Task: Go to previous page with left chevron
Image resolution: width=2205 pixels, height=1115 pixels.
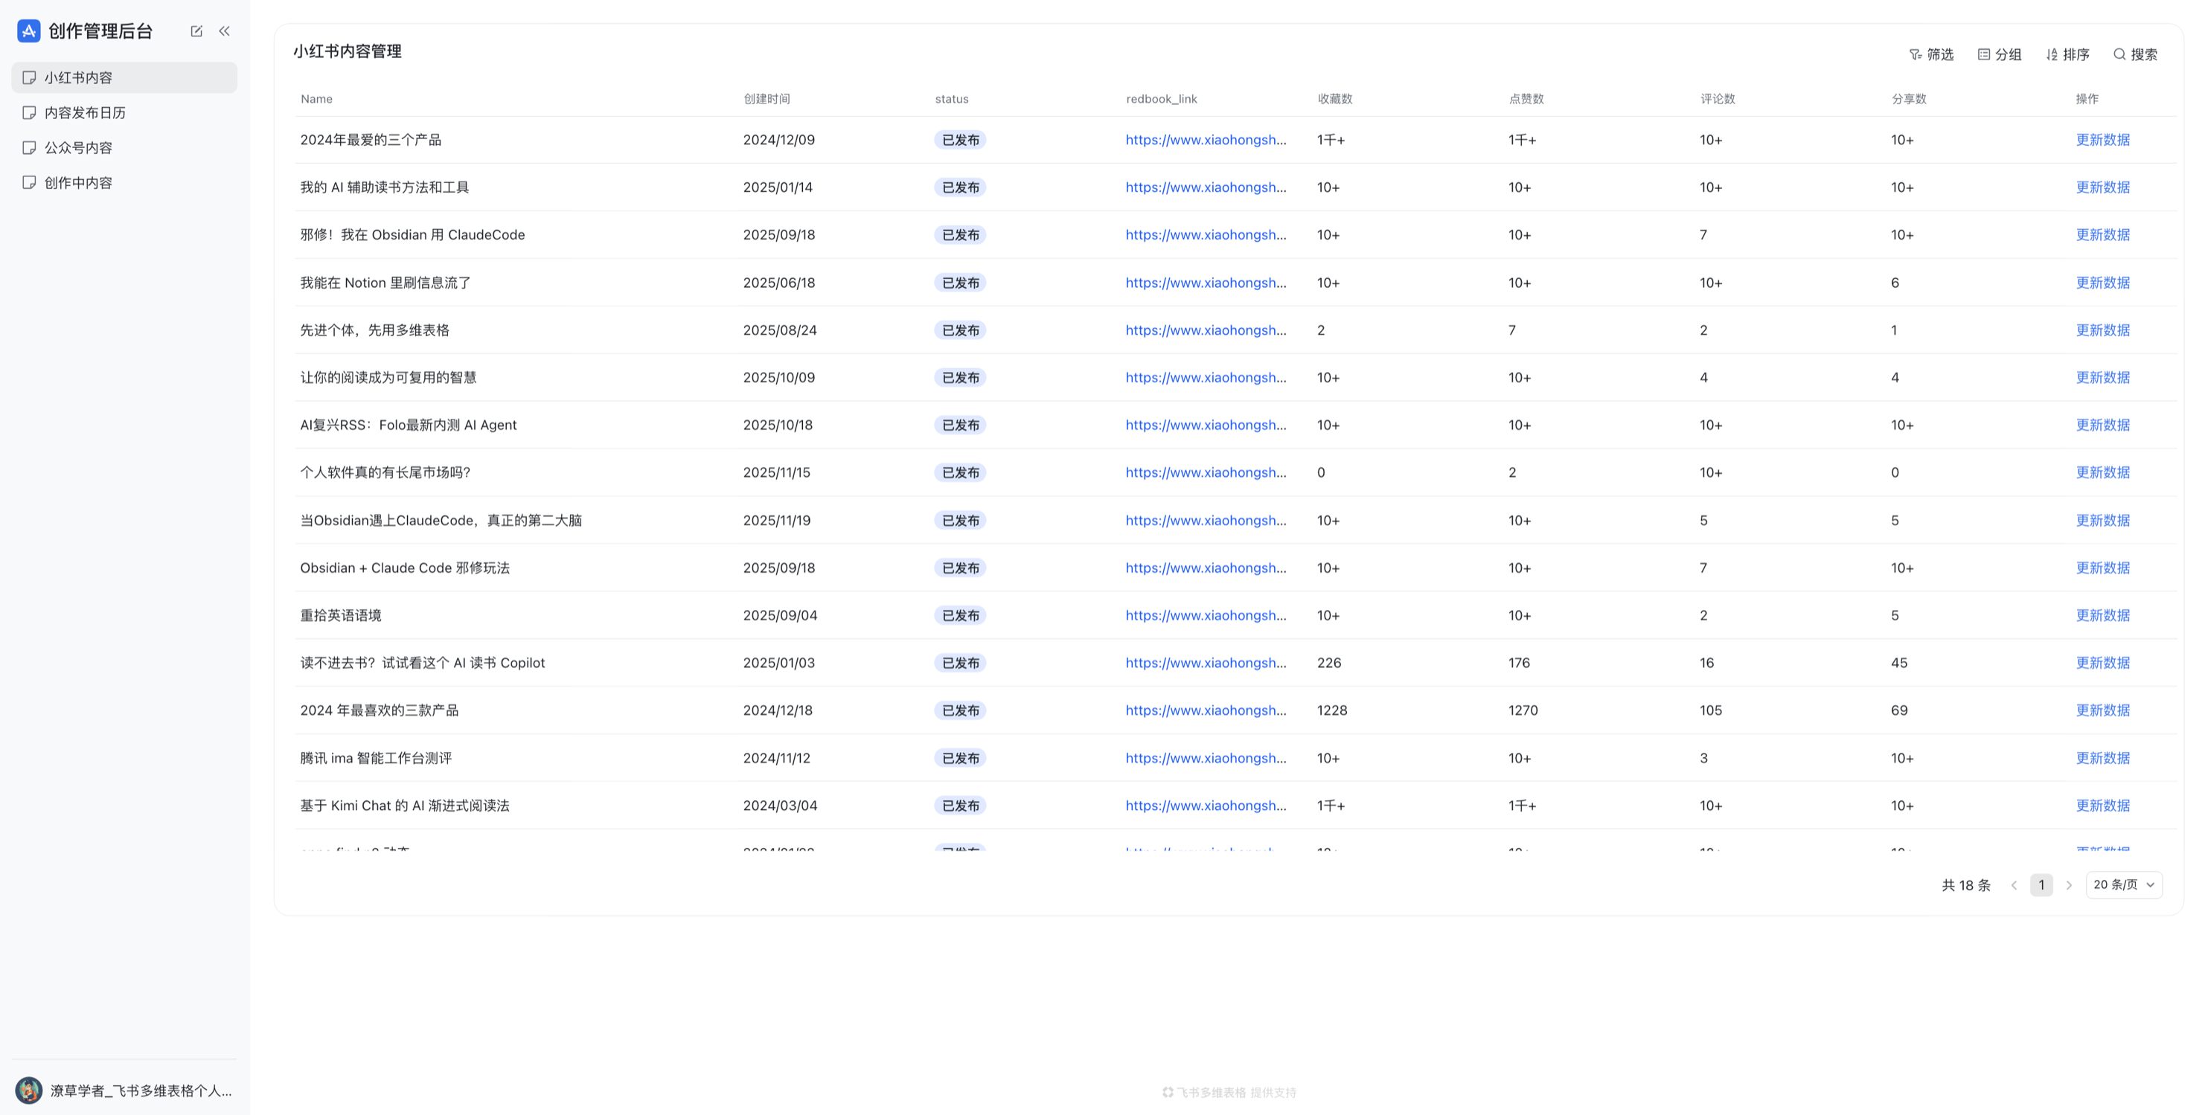Action: pos(2014,886)
